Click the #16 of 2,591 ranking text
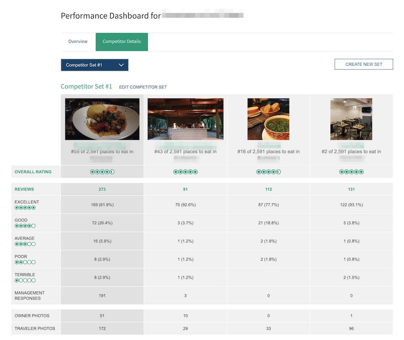Image resolution: width=404 pixels, height=340 pixels. pyautogui.click(x=268, y=152)
